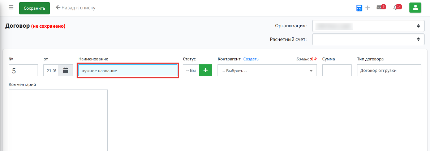Click inside the Комментарий text area
The width and height of the screenshot is (430, 151).
coord(58,120)
